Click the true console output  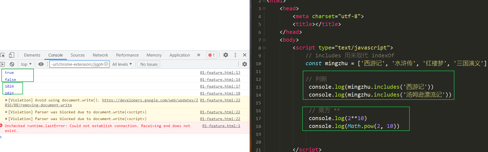pyautogui.click(x=9, y=72)
